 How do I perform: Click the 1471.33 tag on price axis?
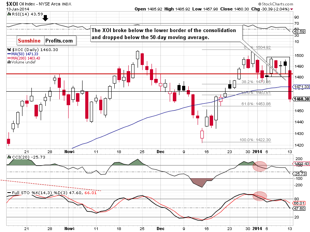point(301,87)
